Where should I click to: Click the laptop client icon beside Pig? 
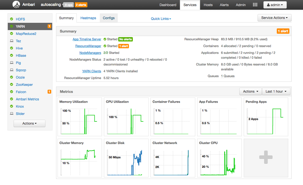pyautogui.click(x=12, y=63)
